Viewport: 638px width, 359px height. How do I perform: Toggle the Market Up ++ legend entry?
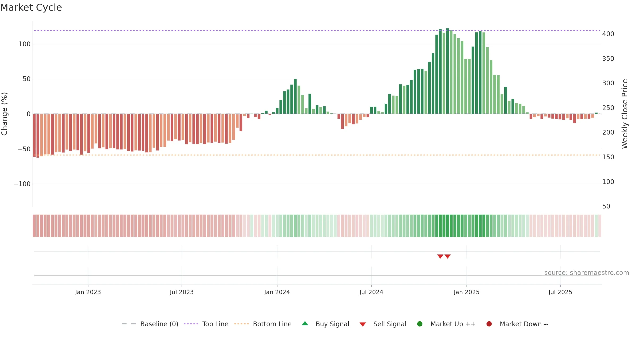coord(446,324)
